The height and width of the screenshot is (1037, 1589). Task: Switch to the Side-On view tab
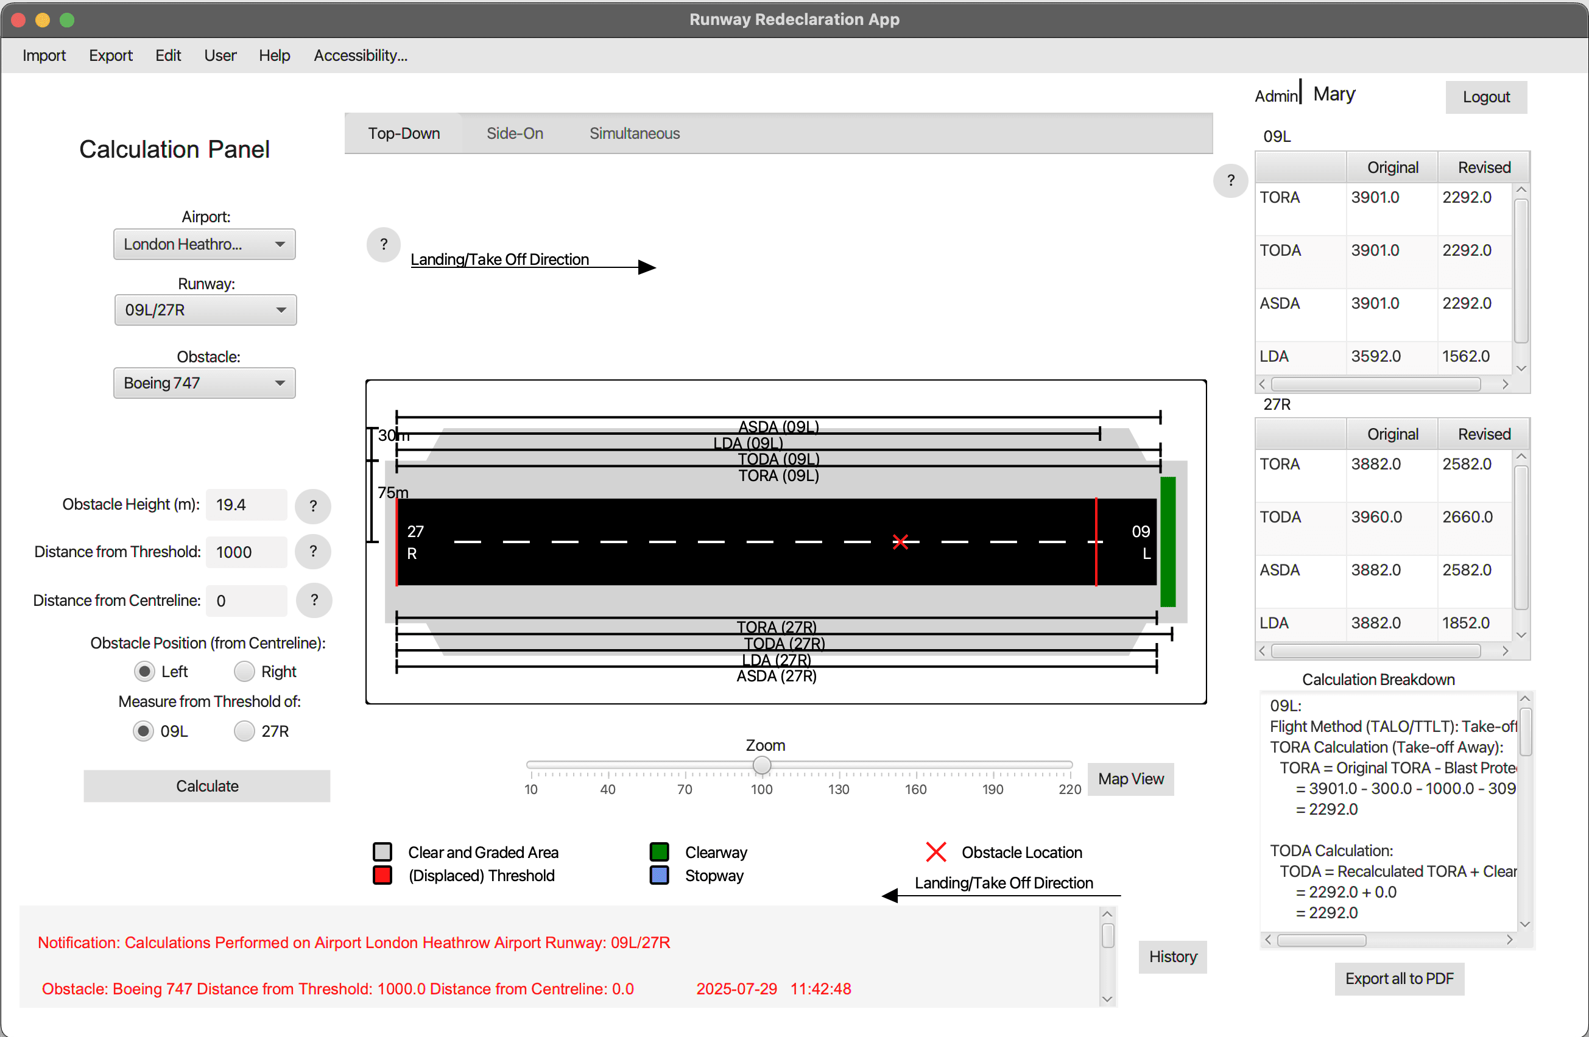pos(515,133)
